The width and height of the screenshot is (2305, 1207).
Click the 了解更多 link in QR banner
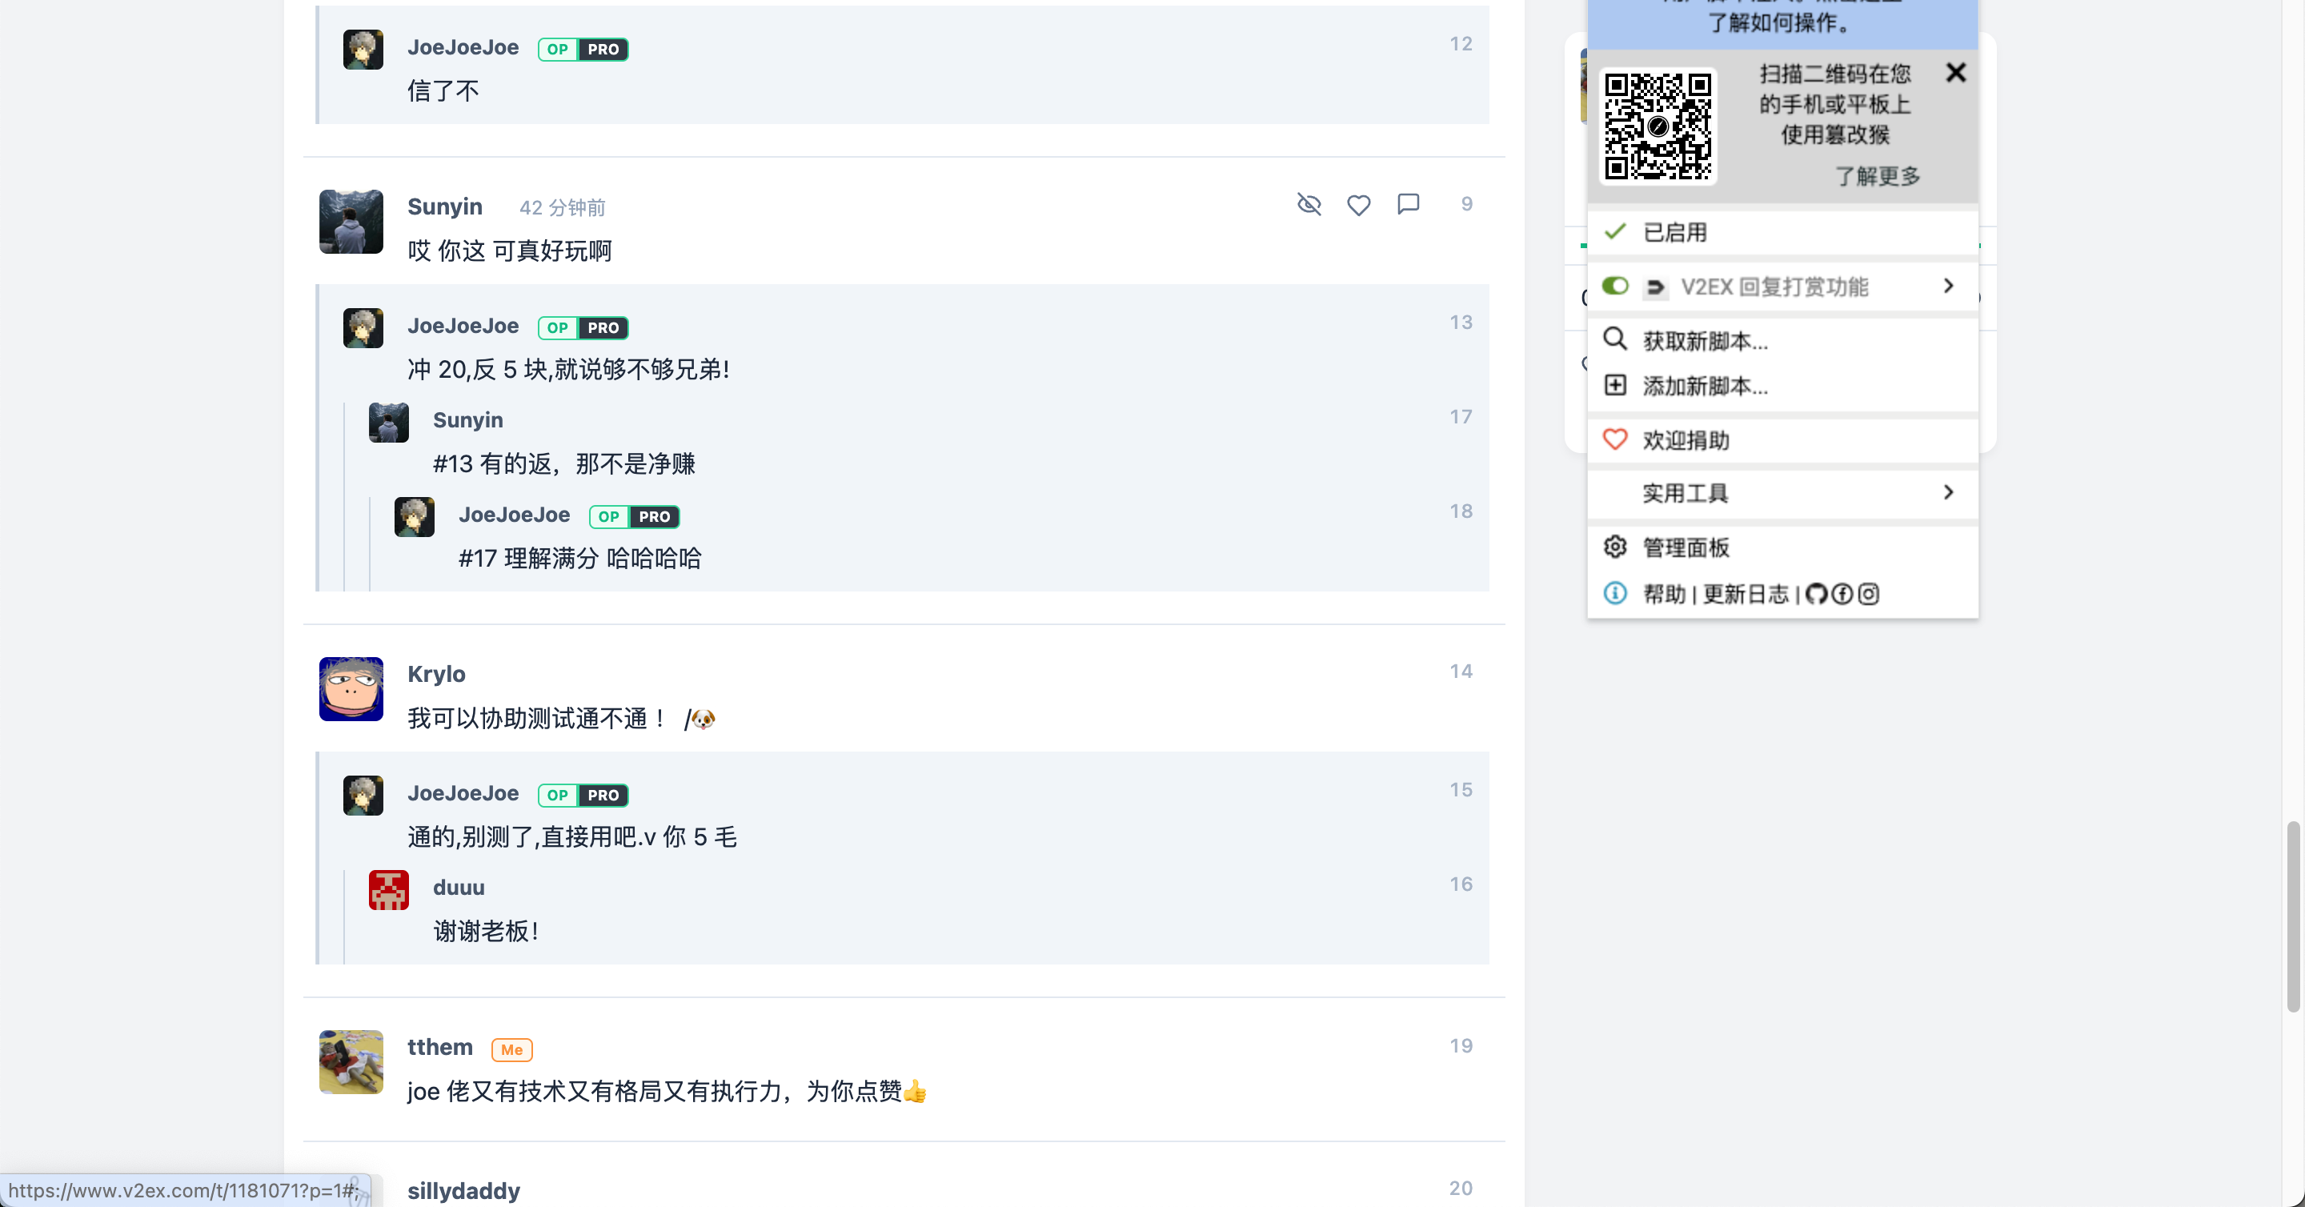pyautogui.click(x=1878, y=176)
